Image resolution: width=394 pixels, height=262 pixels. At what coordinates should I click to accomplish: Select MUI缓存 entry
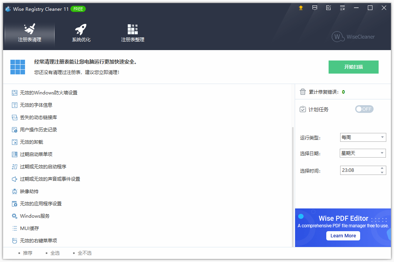pos(29,228)
